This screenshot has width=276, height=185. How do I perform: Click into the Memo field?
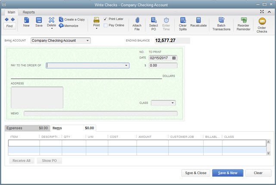click(x=100, y=114)
